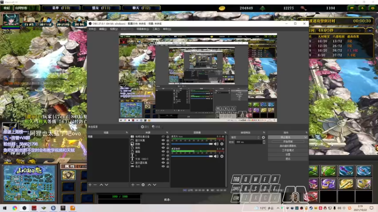The image size is (378, 212).
Task: Pop out the 控件 dock panel
Action: pyautogui.click(x=306, y=132)
